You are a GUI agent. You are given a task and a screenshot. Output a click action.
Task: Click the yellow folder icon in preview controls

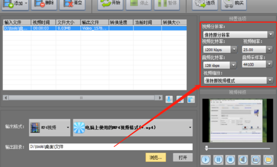[268, 160]
